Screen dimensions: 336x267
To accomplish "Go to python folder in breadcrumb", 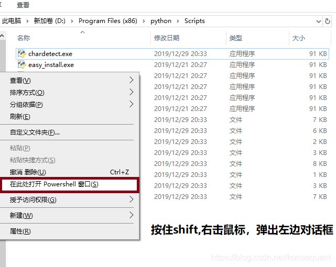I will [161, 21].
